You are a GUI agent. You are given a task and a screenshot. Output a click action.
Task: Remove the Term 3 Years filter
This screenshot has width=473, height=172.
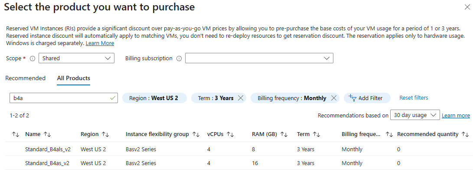(241, 98)
